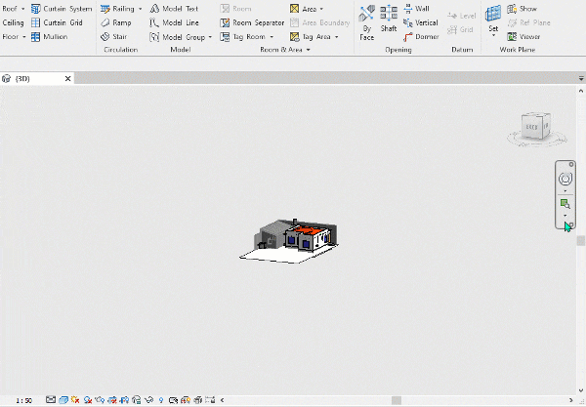586x407 pixels.
Task: Toggle Sun Path off in view control bar
Action: tap(75, 400)
